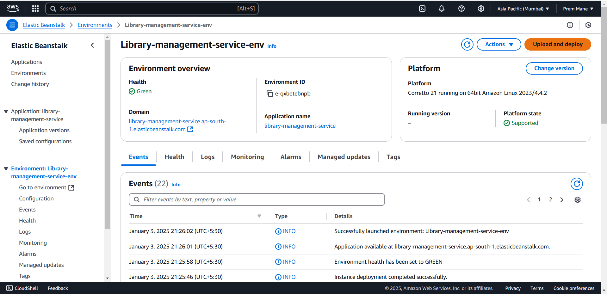Collapse the Application: library-management-service tree
The height and width of the screenshot is (294, 607).
click(x=6, y=112)
